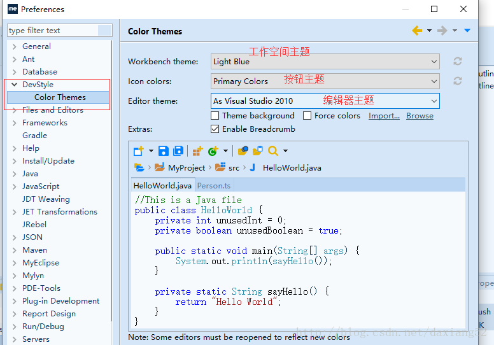Screen dimensions: 494x345
Task: Expand the Help tree node
Action: pyautogui.click(x=15, y=148)
